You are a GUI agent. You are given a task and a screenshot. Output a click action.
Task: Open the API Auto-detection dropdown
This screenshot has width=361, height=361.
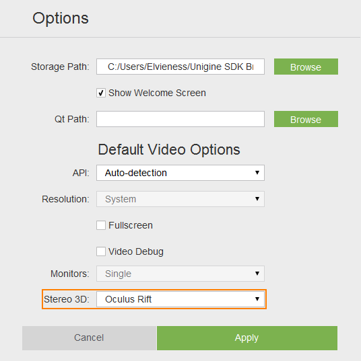[180, 173]
